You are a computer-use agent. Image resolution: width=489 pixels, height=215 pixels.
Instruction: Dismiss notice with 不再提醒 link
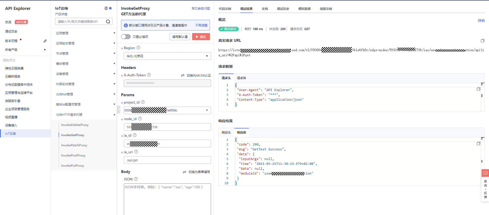pos(201,25)
